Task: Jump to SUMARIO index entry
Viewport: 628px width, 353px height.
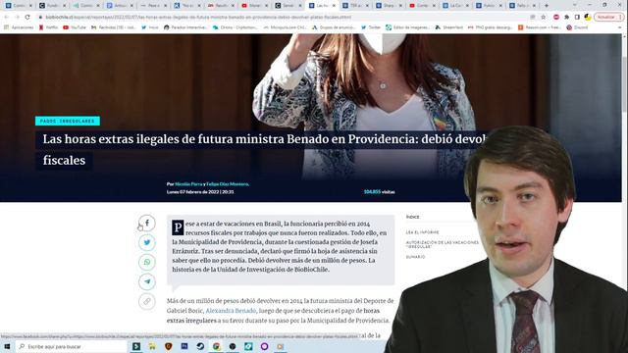Action: pos(415,257)
